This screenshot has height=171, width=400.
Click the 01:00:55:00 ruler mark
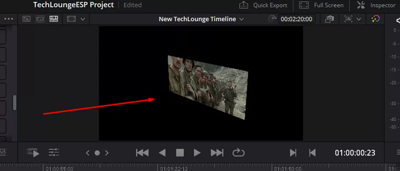(x=60, y=169)
